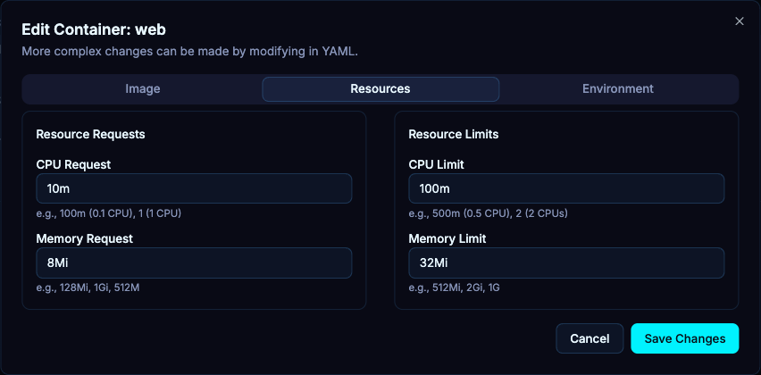Focus the Memory Limit input field

[566, 262]
